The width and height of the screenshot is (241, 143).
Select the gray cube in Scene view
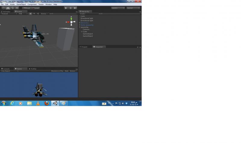(x=65, y=39)
